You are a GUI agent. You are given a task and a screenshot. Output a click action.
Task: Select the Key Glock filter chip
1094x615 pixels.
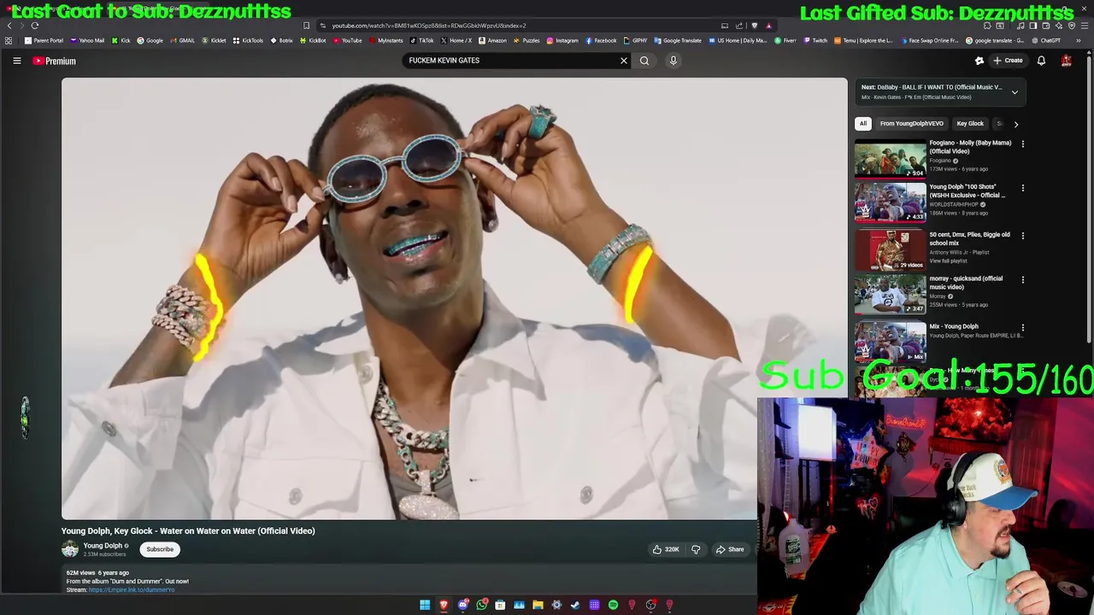[x=970, y=124]
